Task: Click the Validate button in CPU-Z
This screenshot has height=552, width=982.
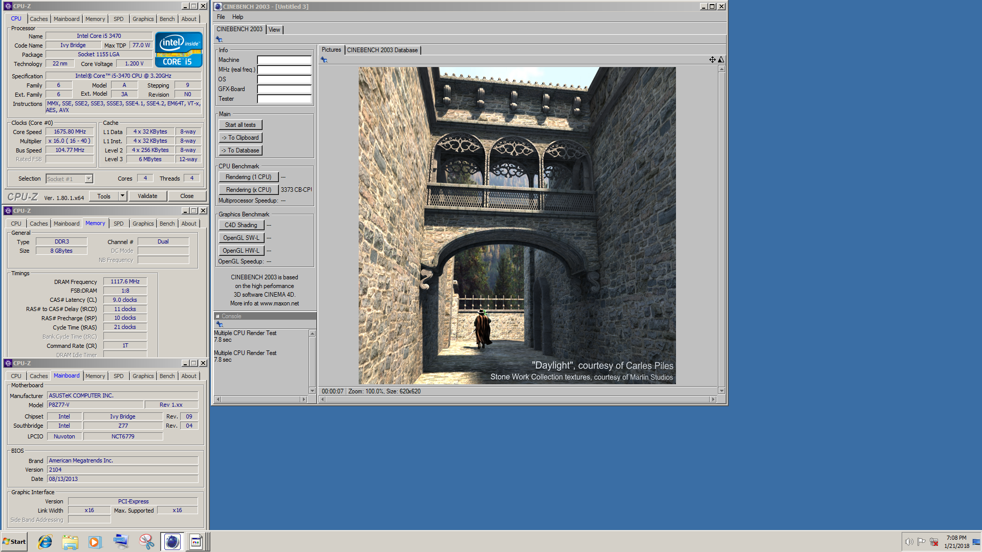Action: coord(147,196)
